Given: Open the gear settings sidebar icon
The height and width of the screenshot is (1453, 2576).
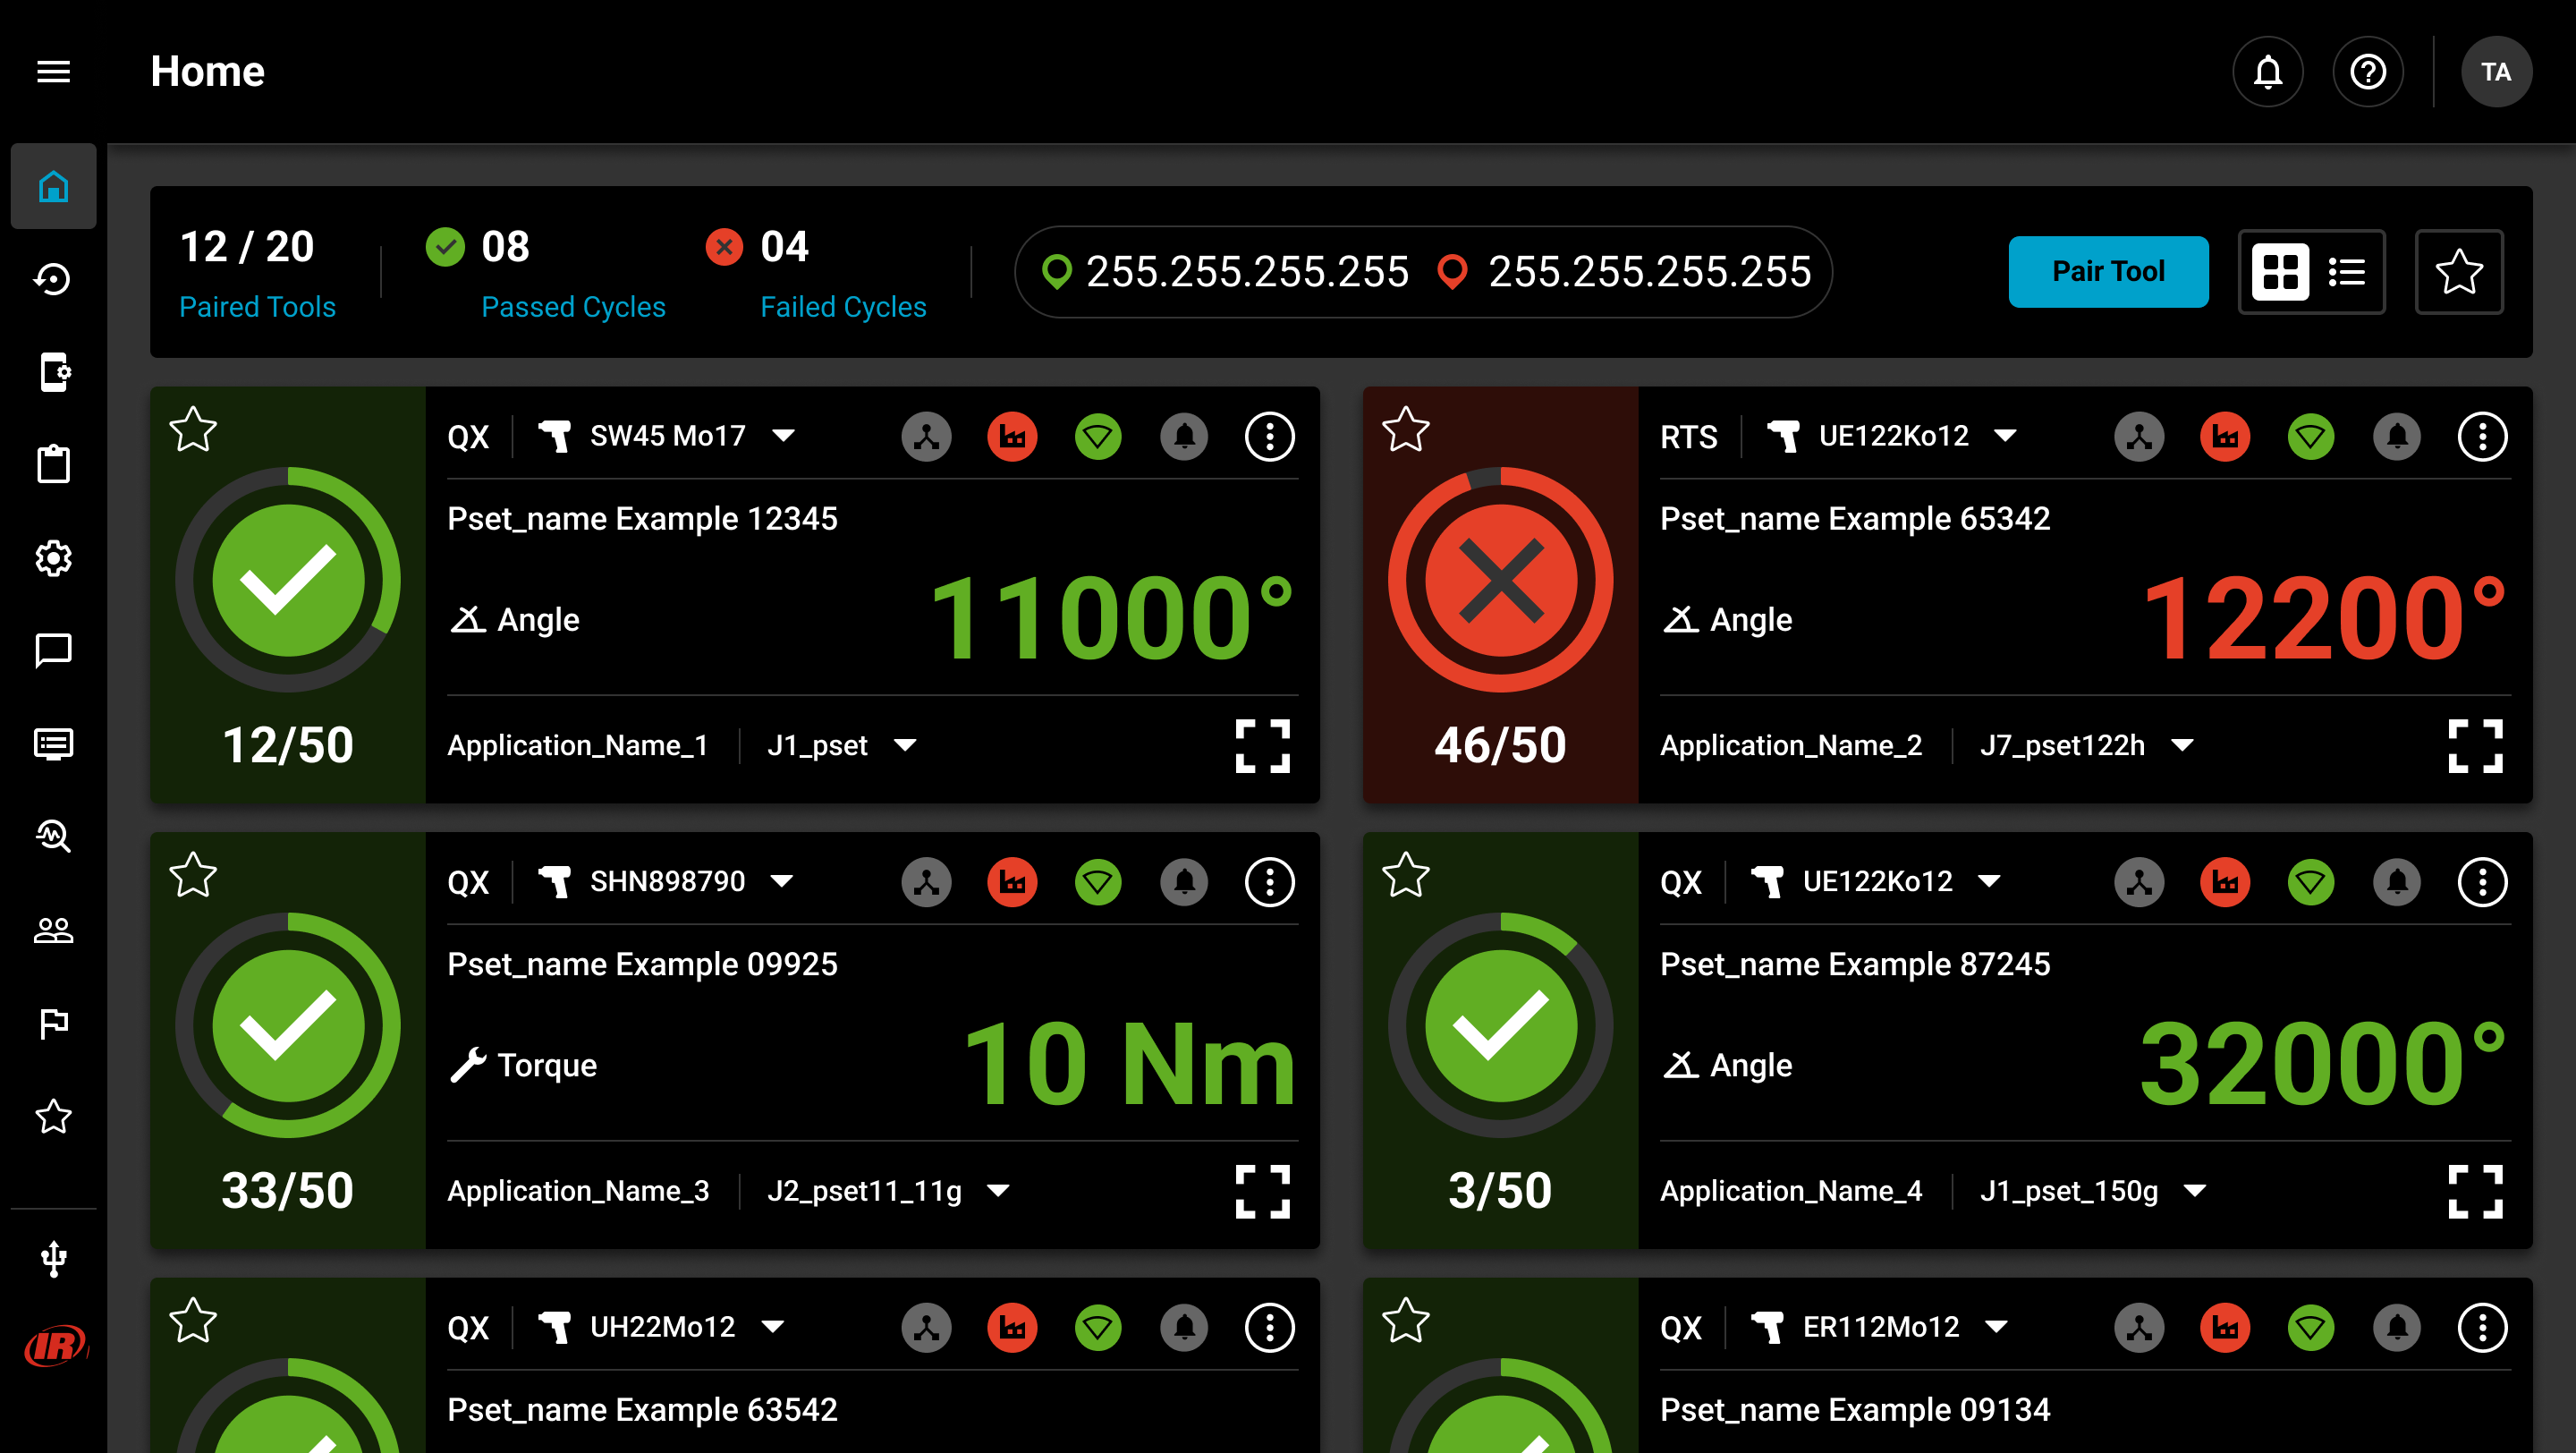Looking at the screenshot, I should [53, 558].
